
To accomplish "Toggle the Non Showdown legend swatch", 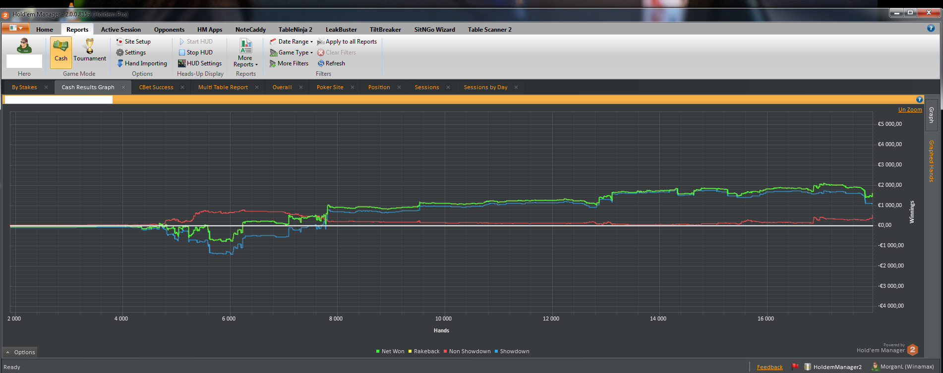I will (445, 351).
